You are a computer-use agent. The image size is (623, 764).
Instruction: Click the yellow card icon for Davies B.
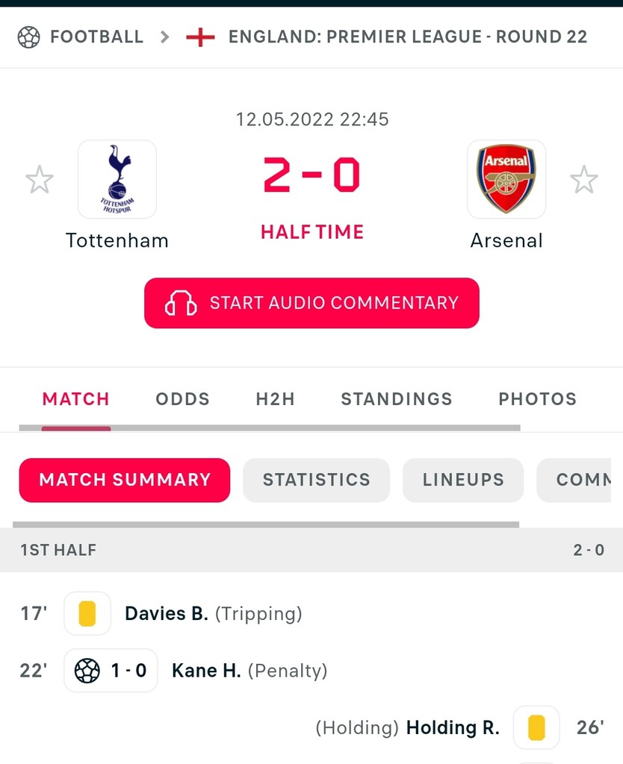coord(87,613)
